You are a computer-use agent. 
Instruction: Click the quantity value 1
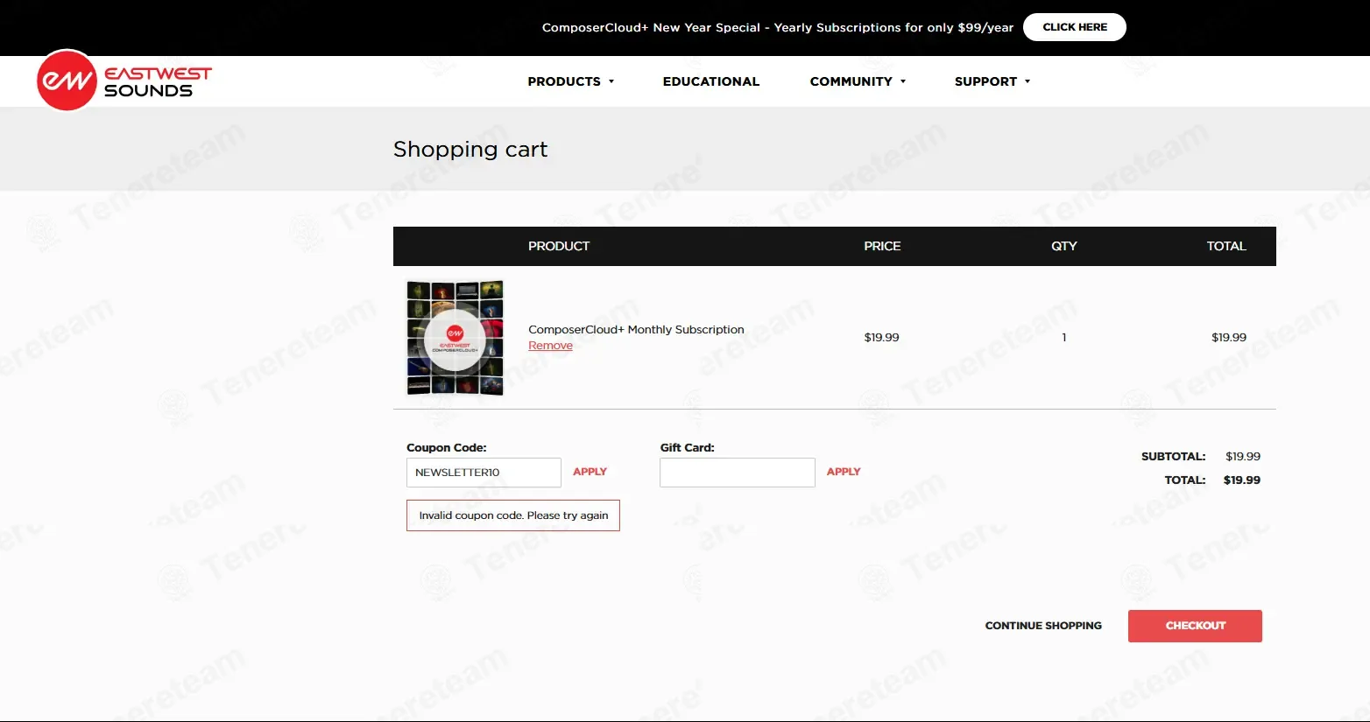tap(1064, 337)
